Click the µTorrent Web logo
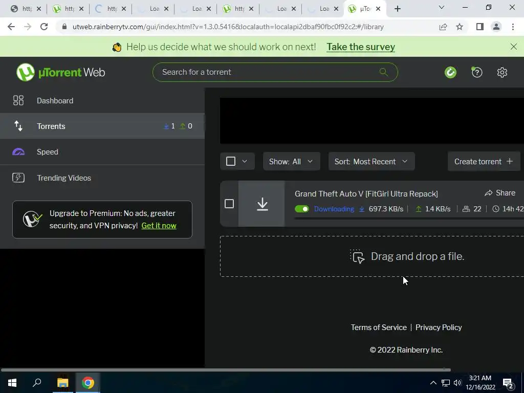The height and width of the screenshot is (393, 524). pos(60,72)
